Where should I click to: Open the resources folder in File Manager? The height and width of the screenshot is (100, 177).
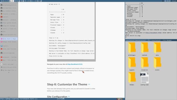[x=144, y=63]
